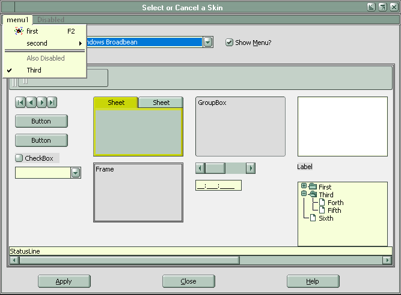Screen dimensions: 401x295
Task: Click the Apply button
Action: tap(64, 281)
